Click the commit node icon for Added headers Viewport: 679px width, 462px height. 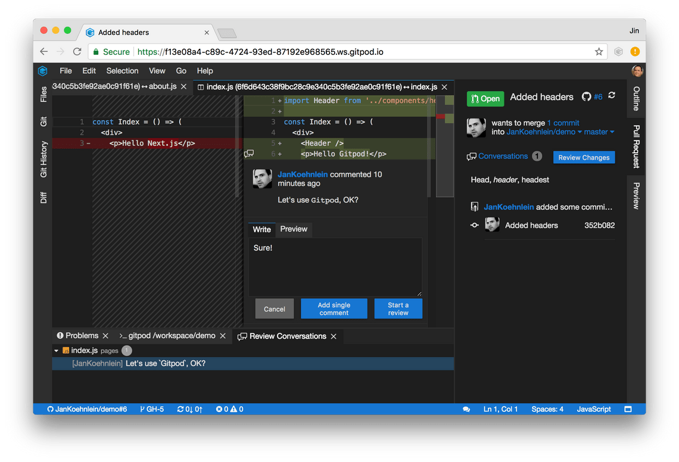click(x=475, y=225)
